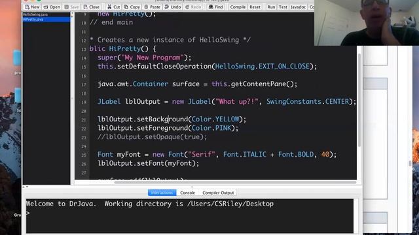Click the string "My New Program" in code
419x235 pixels.
(x=153, y=57)
